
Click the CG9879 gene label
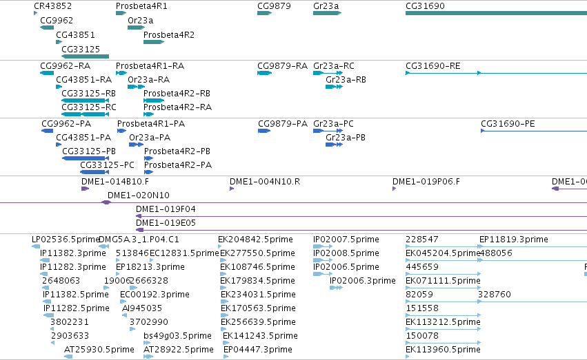274,6
